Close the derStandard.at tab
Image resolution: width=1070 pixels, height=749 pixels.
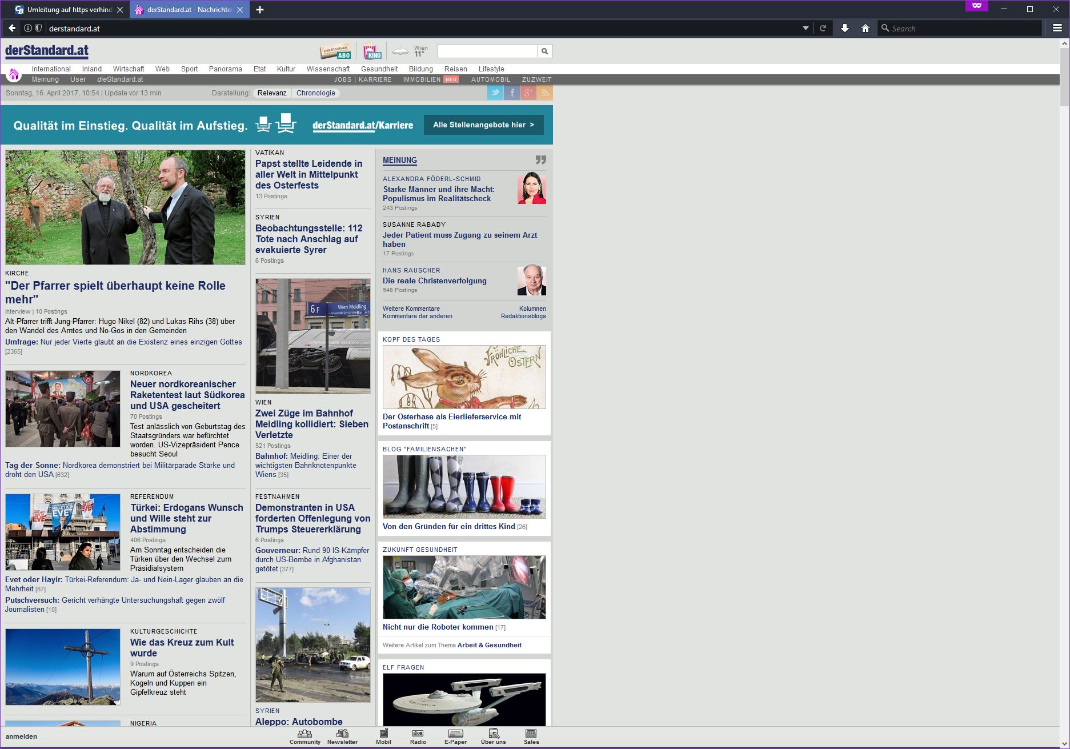[240, 10]
